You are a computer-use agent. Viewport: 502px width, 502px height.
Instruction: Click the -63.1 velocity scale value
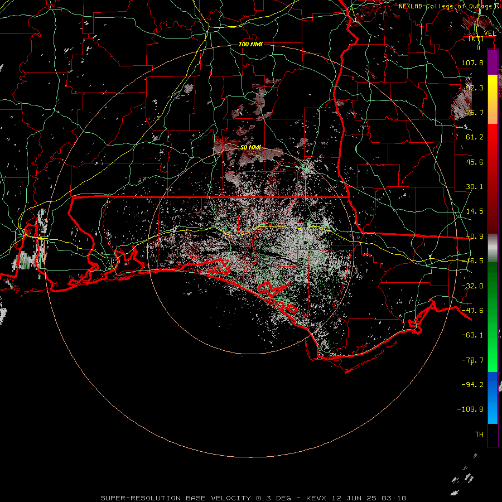472,335
